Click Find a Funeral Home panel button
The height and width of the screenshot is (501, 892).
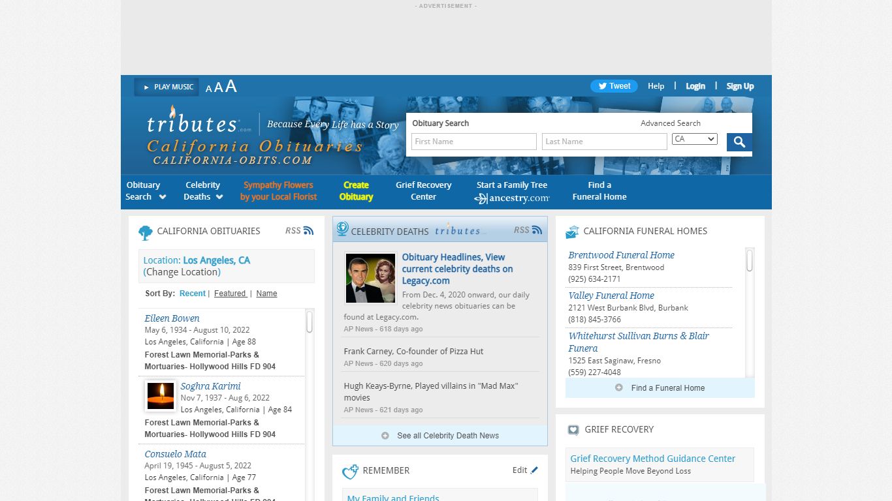coord(660,387)
